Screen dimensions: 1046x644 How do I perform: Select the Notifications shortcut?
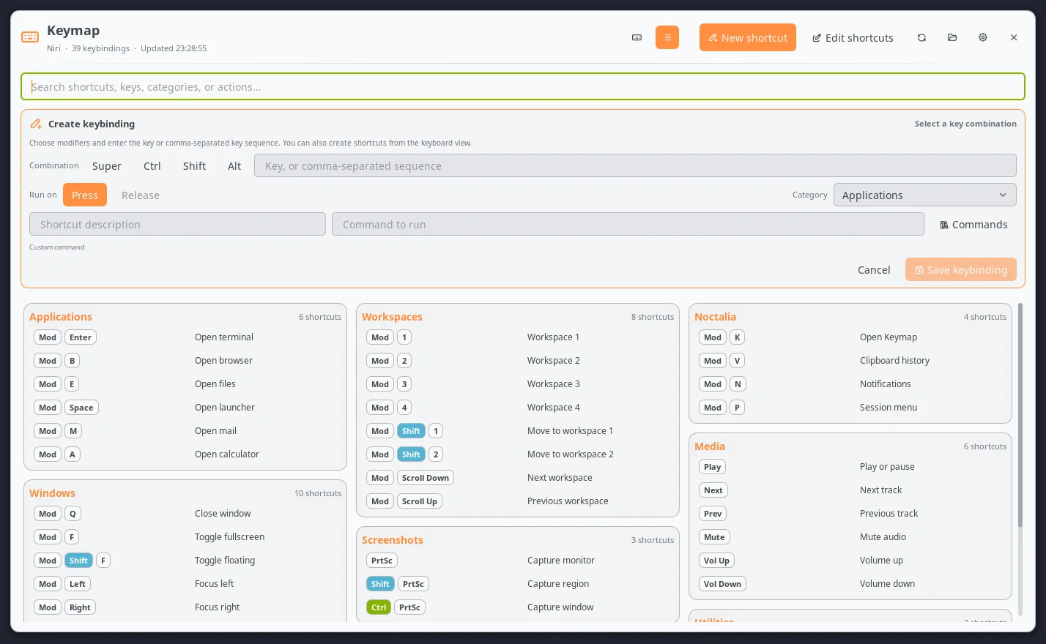pos(850,384)
